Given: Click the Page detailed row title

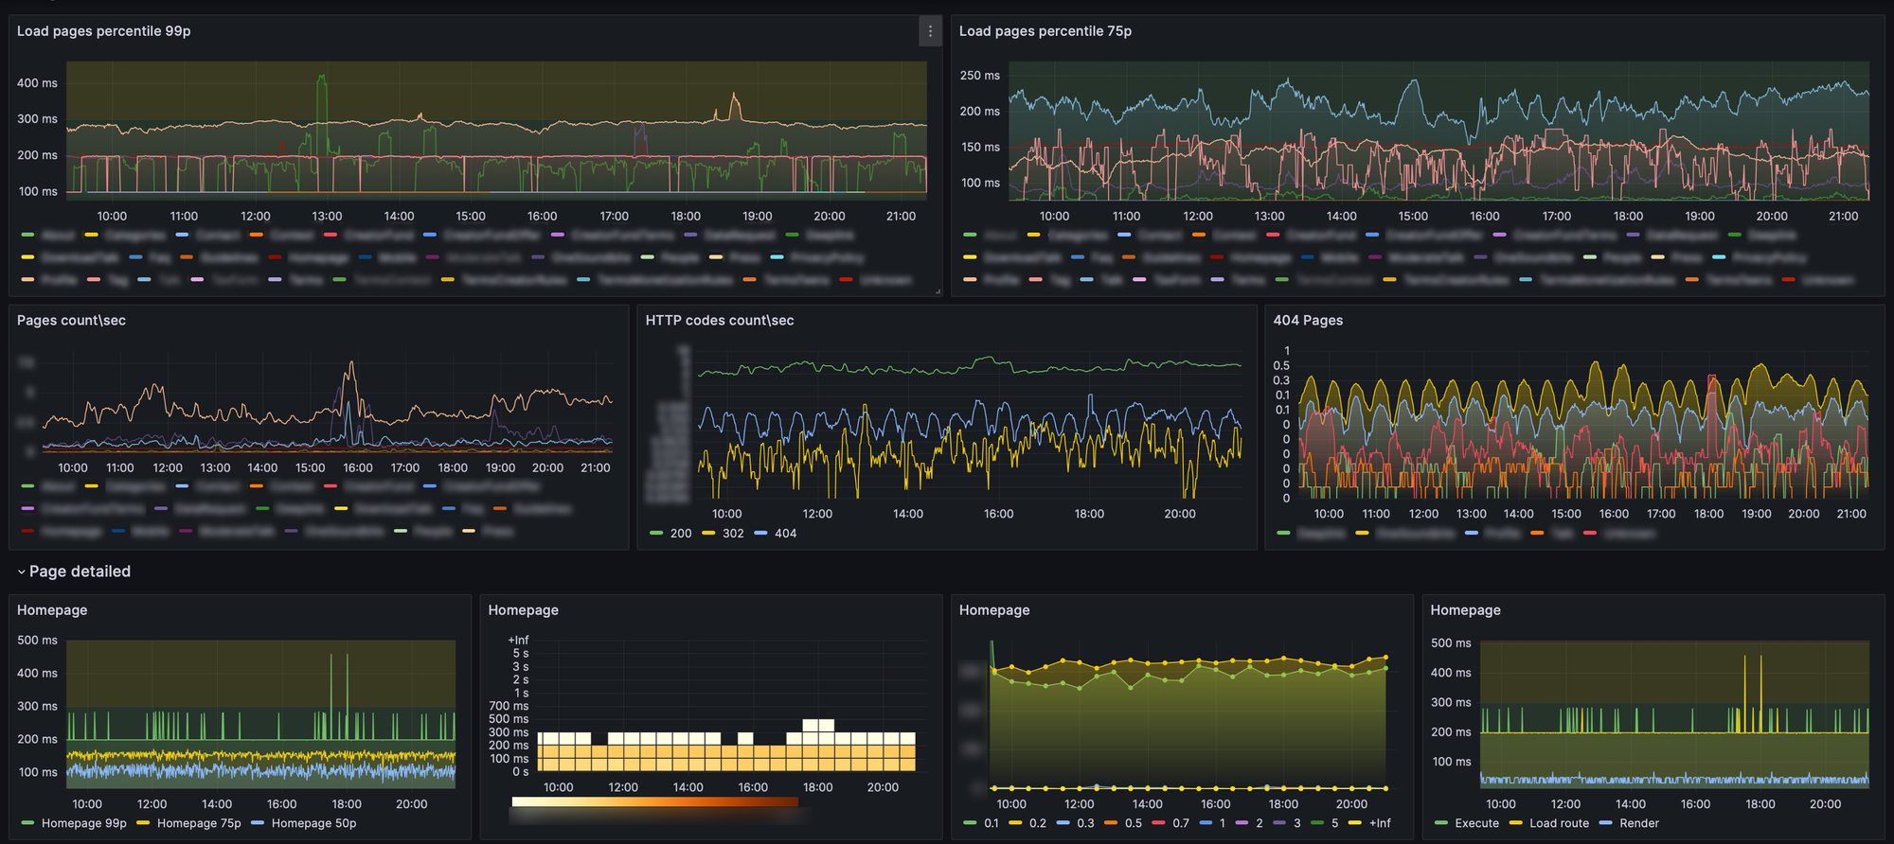Looking at the screenshot, I should 80,571.
